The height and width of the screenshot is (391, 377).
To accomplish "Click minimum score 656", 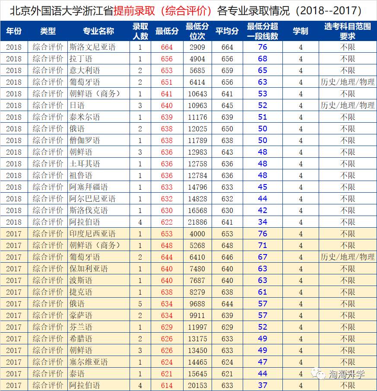I will point(167,59).
